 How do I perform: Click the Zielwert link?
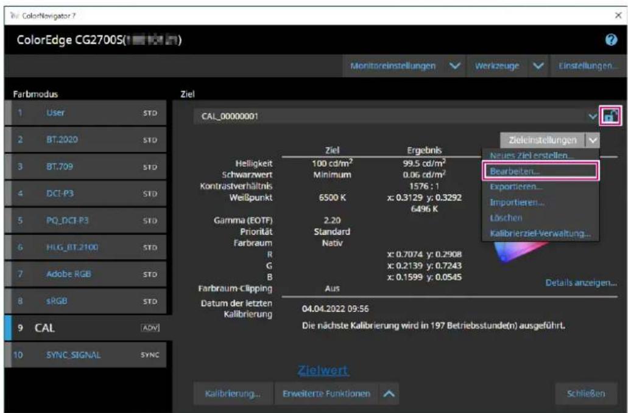click(323, 370)
